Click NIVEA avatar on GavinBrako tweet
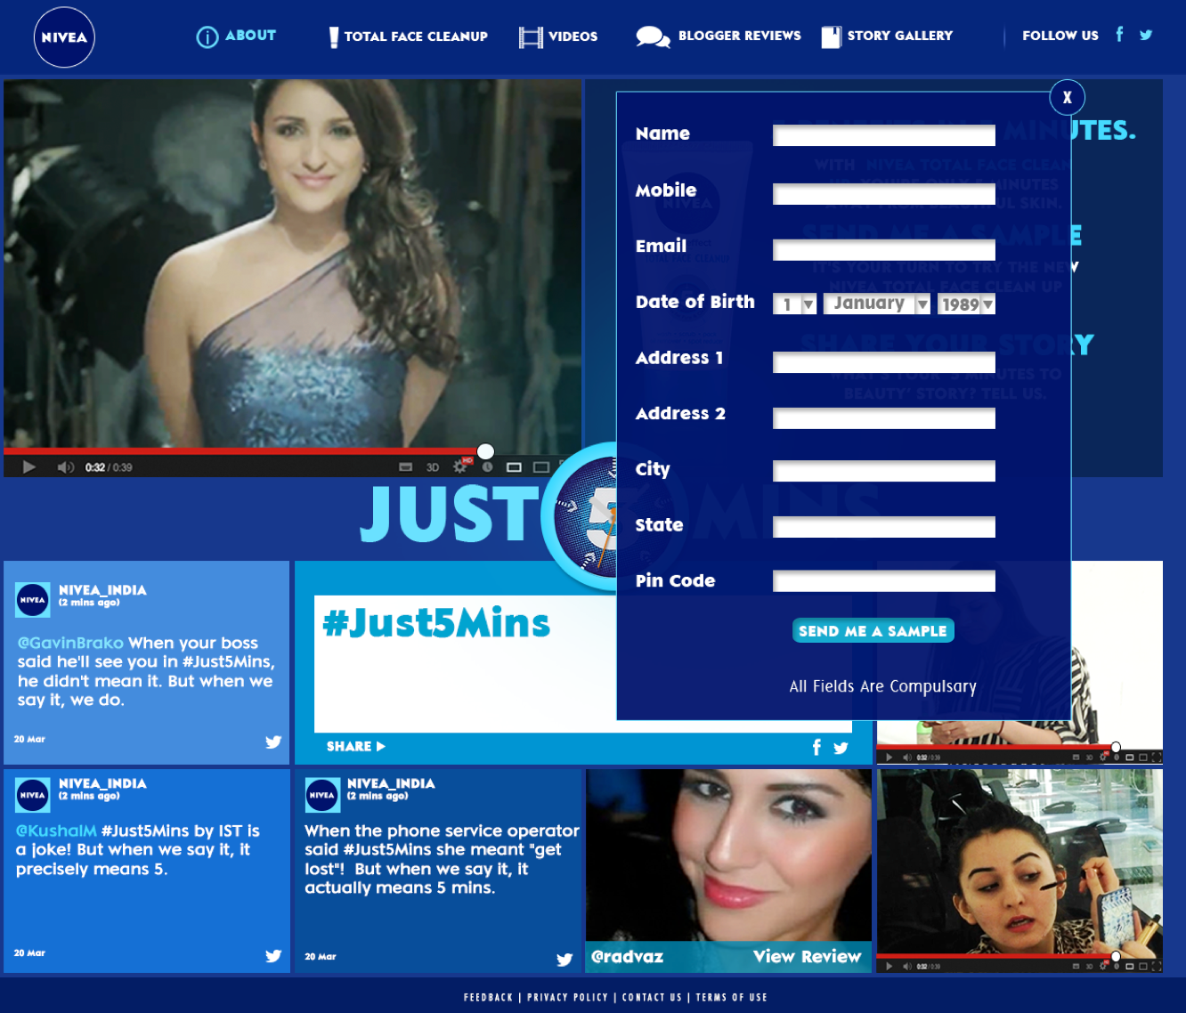 click(33, 600)
